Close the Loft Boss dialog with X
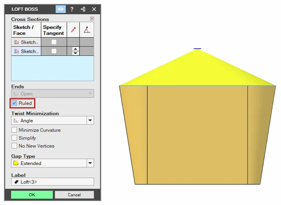 (x=94, y=9)
